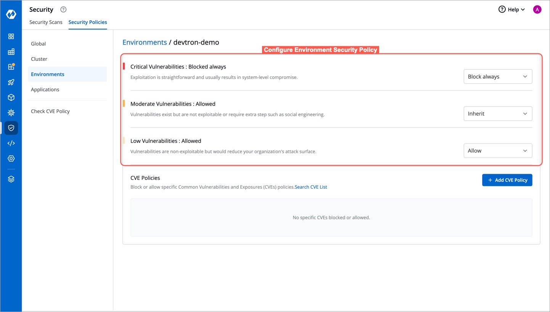This screenshot has height=312, width=550.
Task: Click the Stack Manager layers icon
Action: [x=11, y=178]
